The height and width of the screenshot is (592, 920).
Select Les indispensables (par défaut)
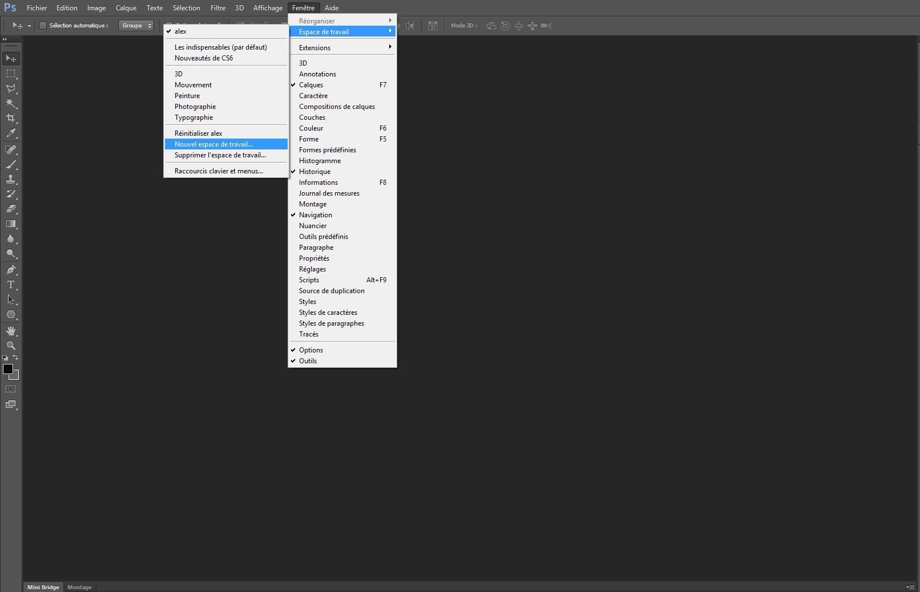[226, 47]
